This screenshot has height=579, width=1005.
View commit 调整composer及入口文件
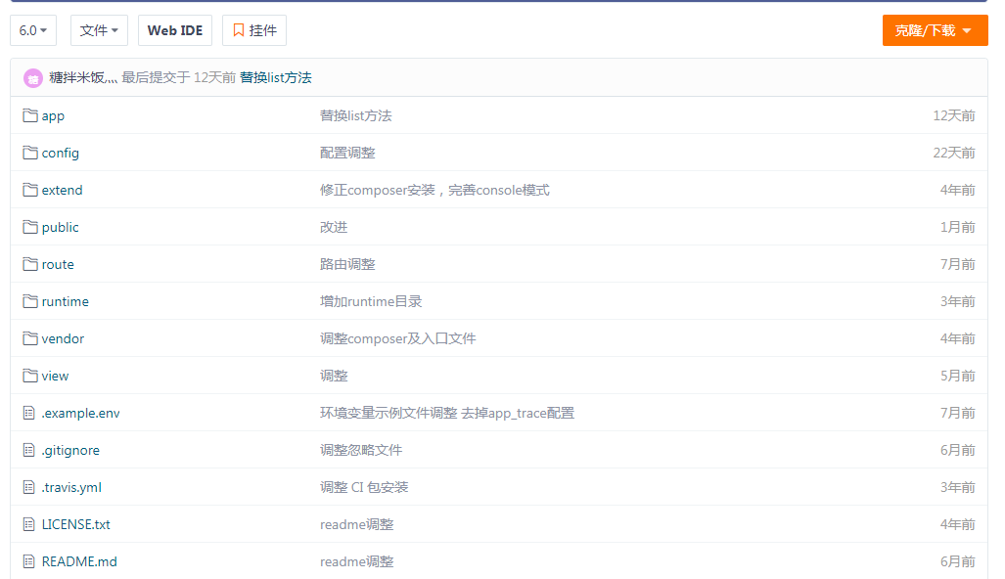(x=398, y=338)
